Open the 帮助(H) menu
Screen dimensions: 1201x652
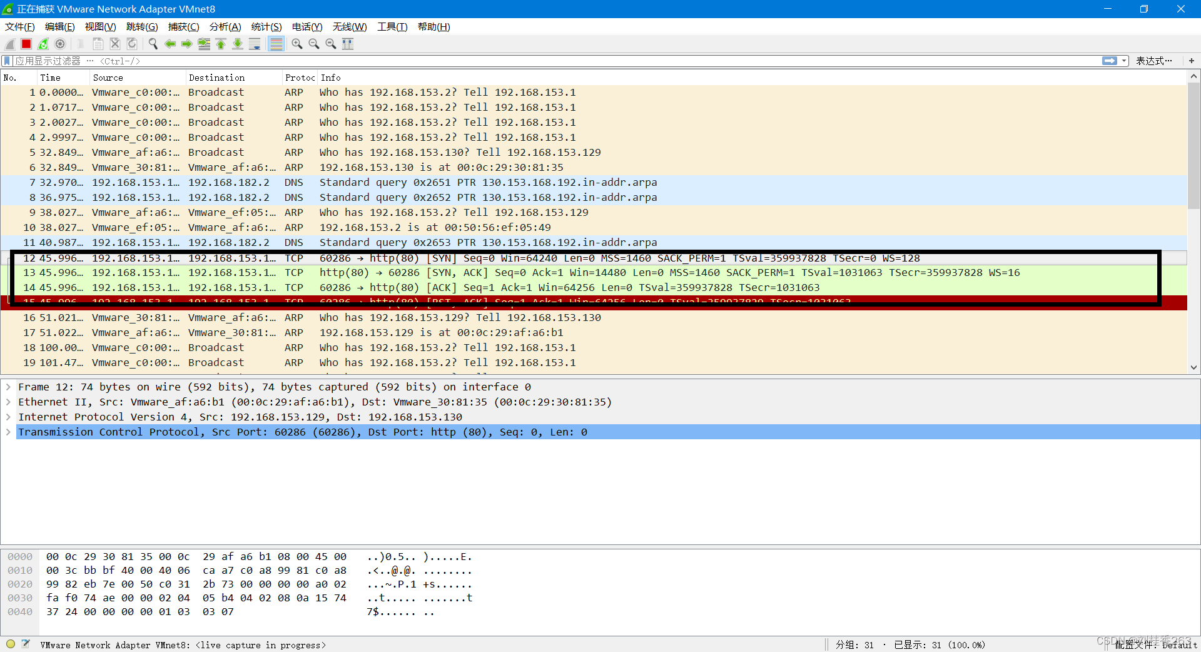(434, 27)
